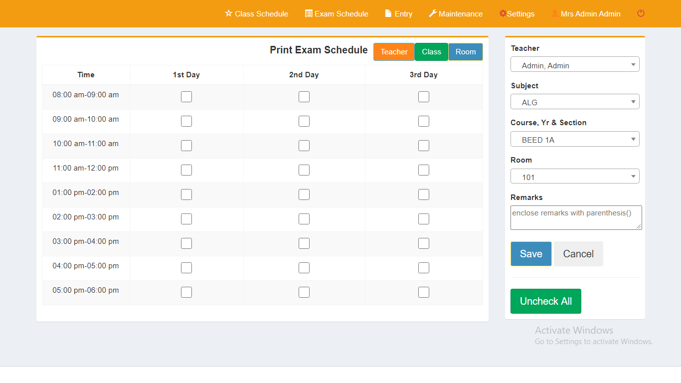Open the Mrs Admin Admin account menu
The width and height of the screenshot is (681, 383).
[586, 14]
